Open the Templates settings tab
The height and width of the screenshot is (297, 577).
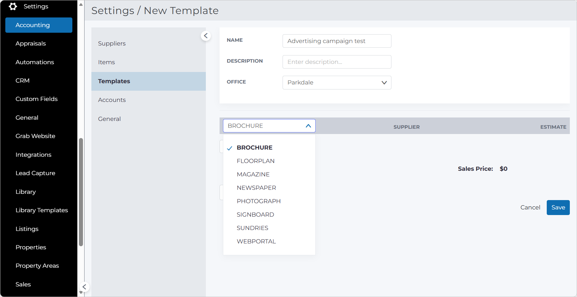148,81
